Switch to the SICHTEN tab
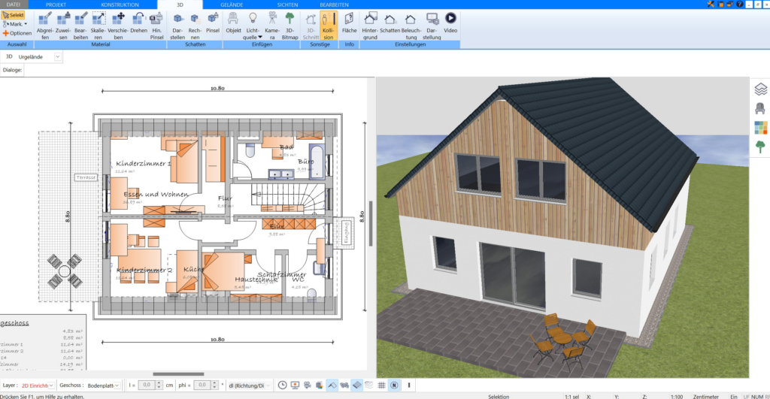The height and width of the screenshot is (399, 770). (x=287, y=5)
